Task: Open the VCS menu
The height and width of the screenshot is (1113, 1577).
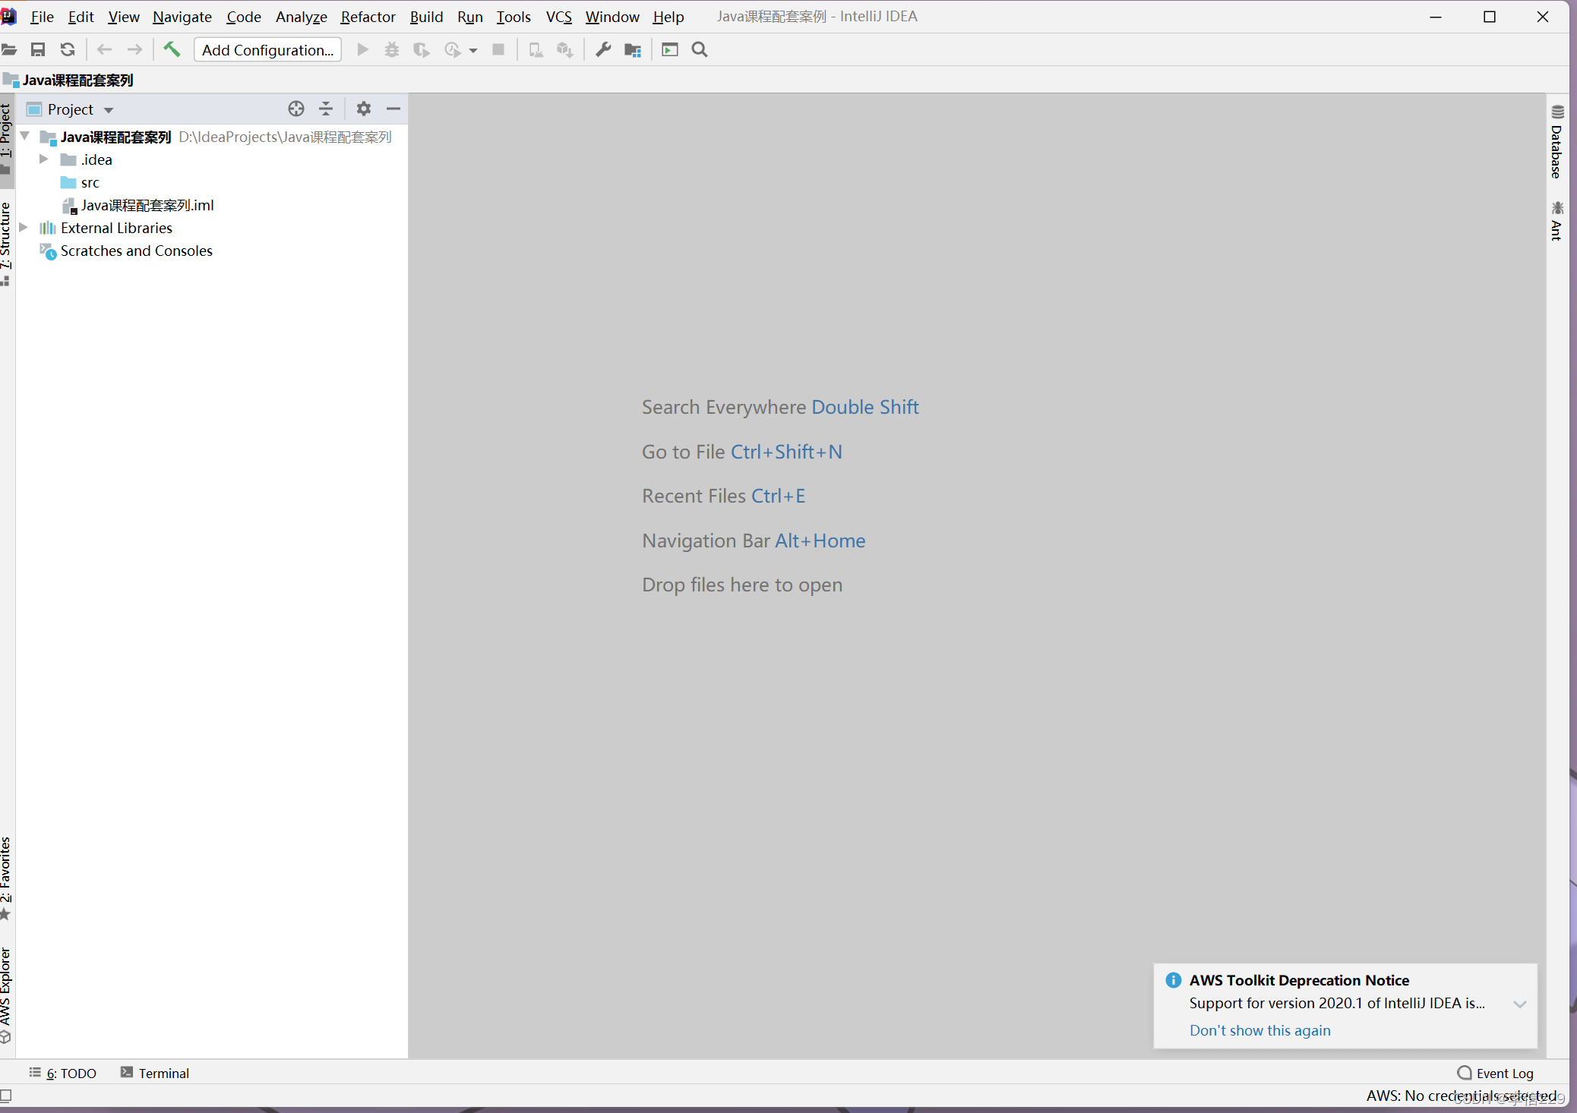Action: point(558,17)
